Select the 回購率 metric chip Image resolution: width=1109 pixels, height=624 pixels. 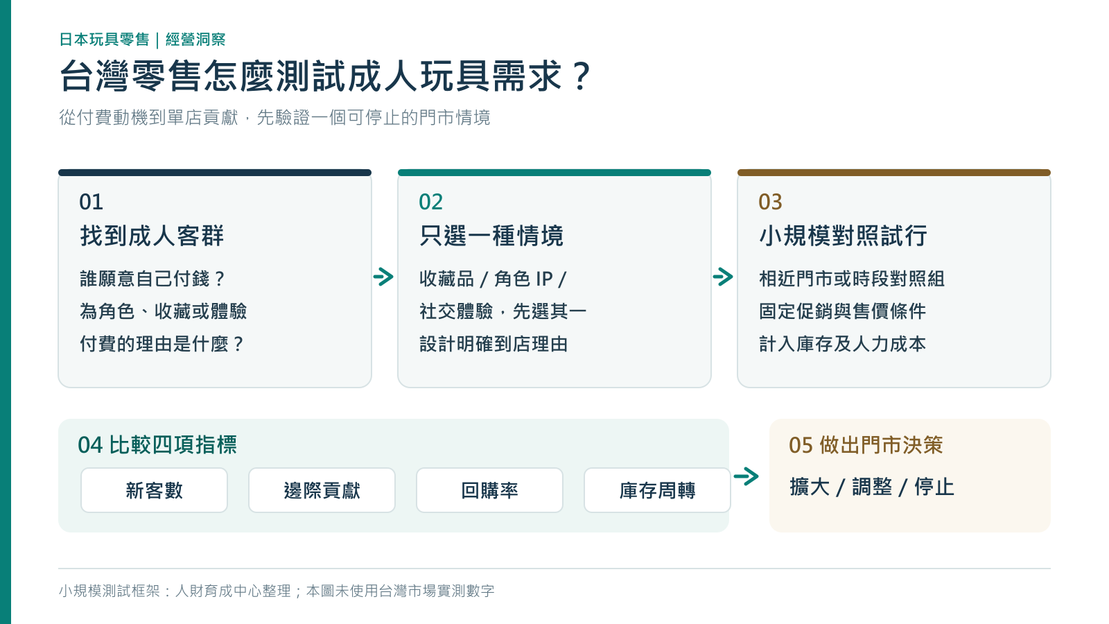[x=489, y=490]
